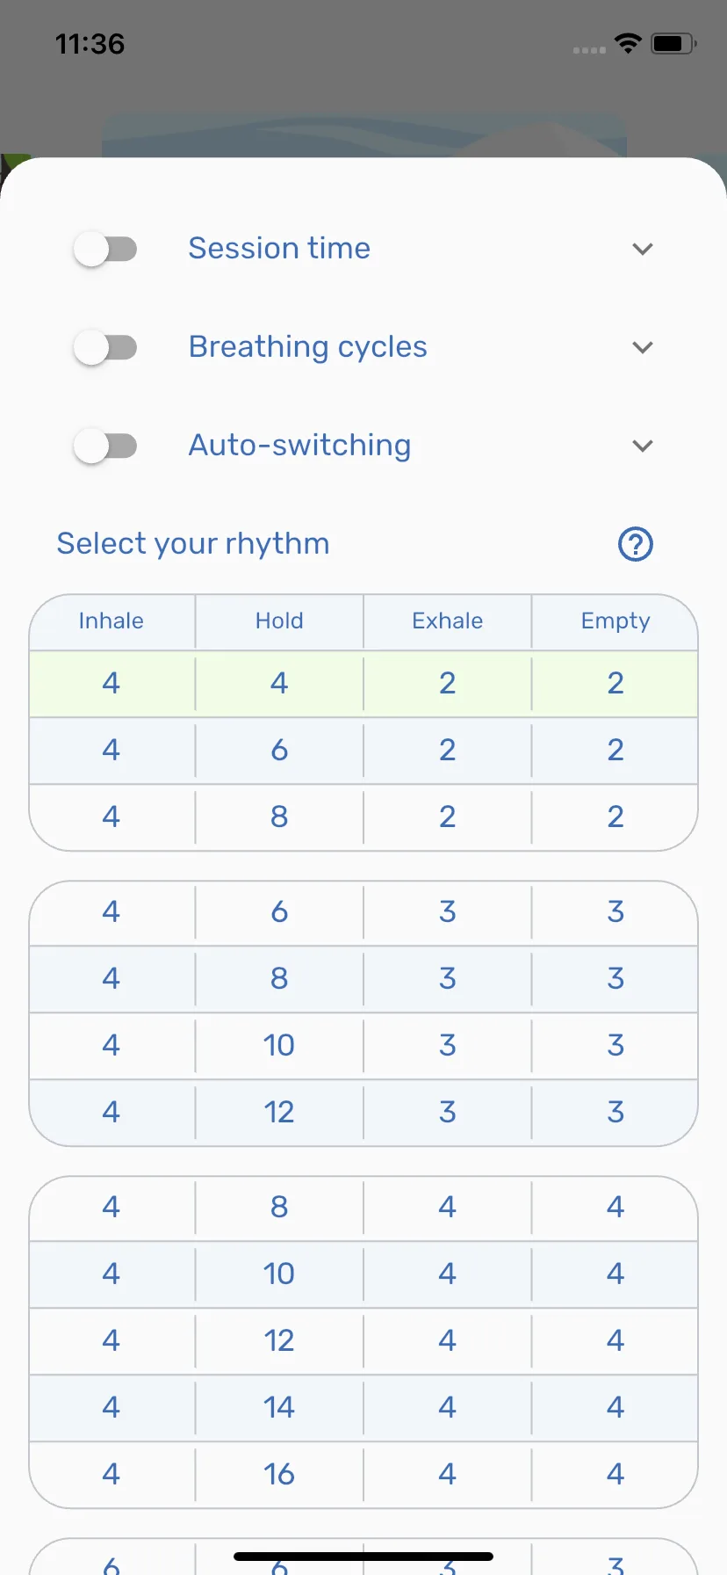Select the 4-4-2-2 rhythm row
Screen dimensions: 727x1575
[363, 683]
